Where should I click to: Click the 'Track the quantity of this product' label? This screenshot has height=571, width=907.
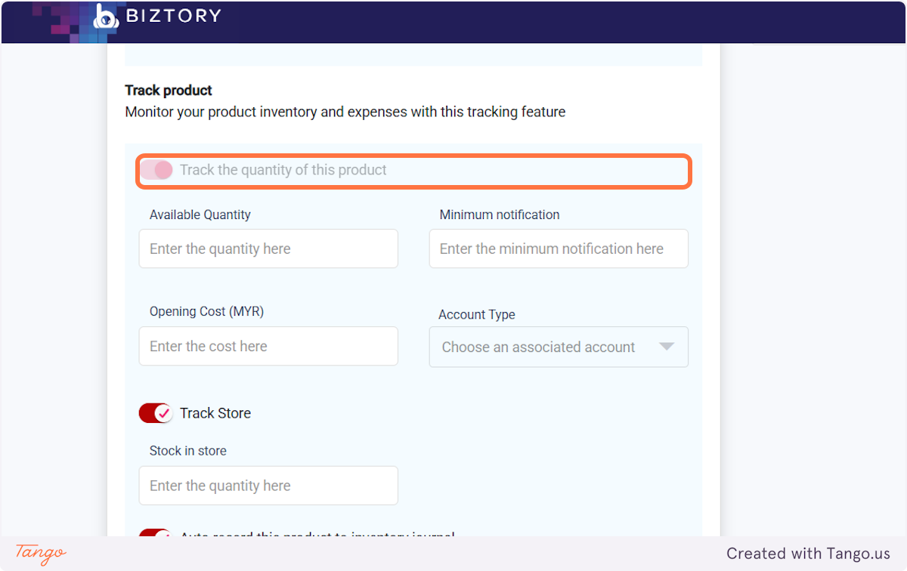pyautogui.click(x=283, y=170)
